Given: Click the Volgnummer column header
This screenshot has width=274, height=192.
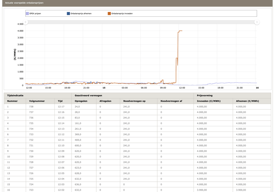Looking at the screenshot, I should (x=37, y=101).
